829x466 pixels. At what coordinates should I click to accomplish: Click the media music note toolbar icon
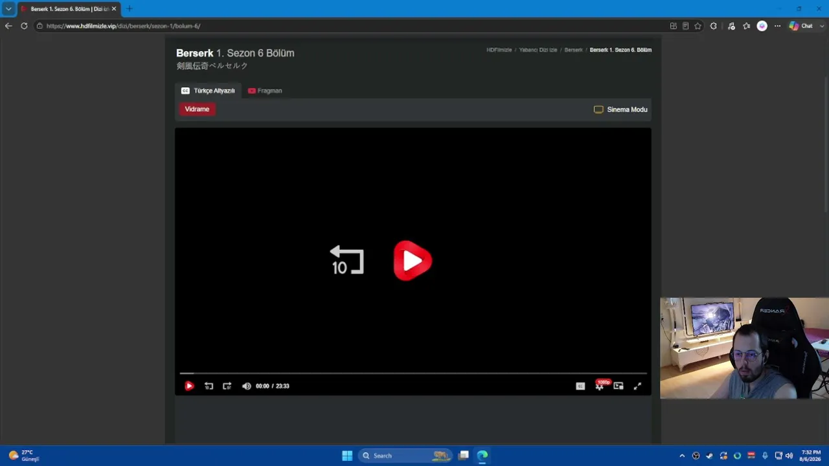point(731,26)
